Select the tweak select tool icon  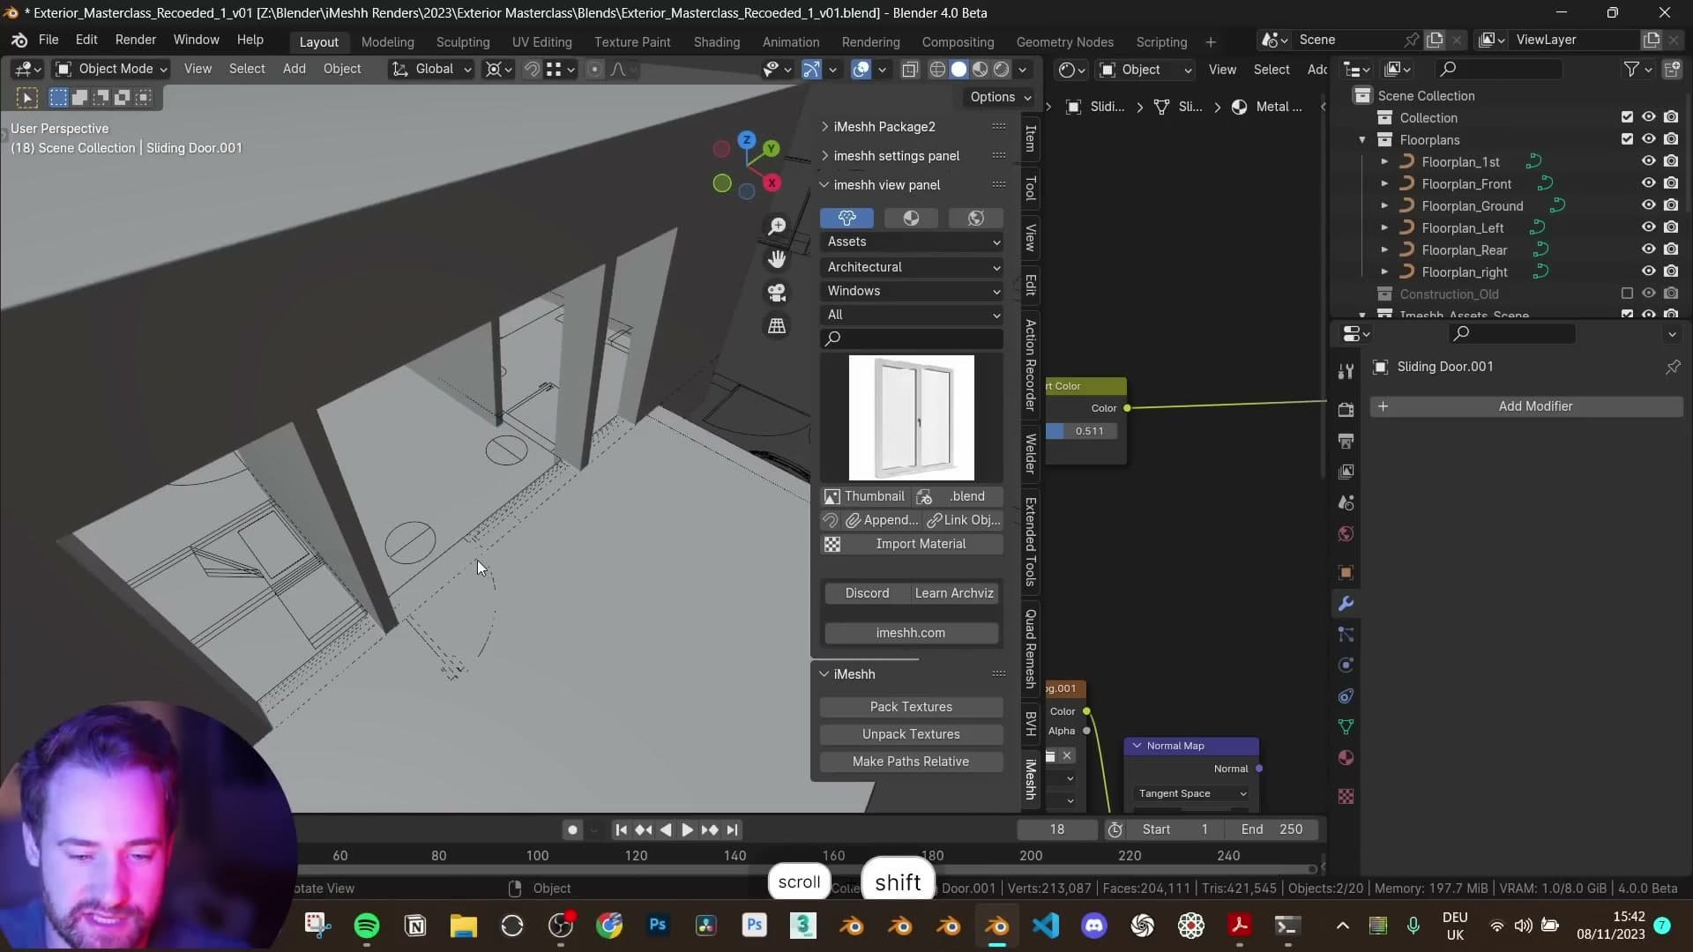coord(26,98)
